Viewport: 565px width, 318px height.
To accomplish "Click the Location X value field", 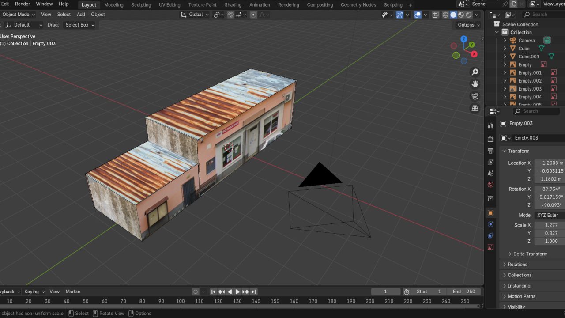I will point(550,163).
